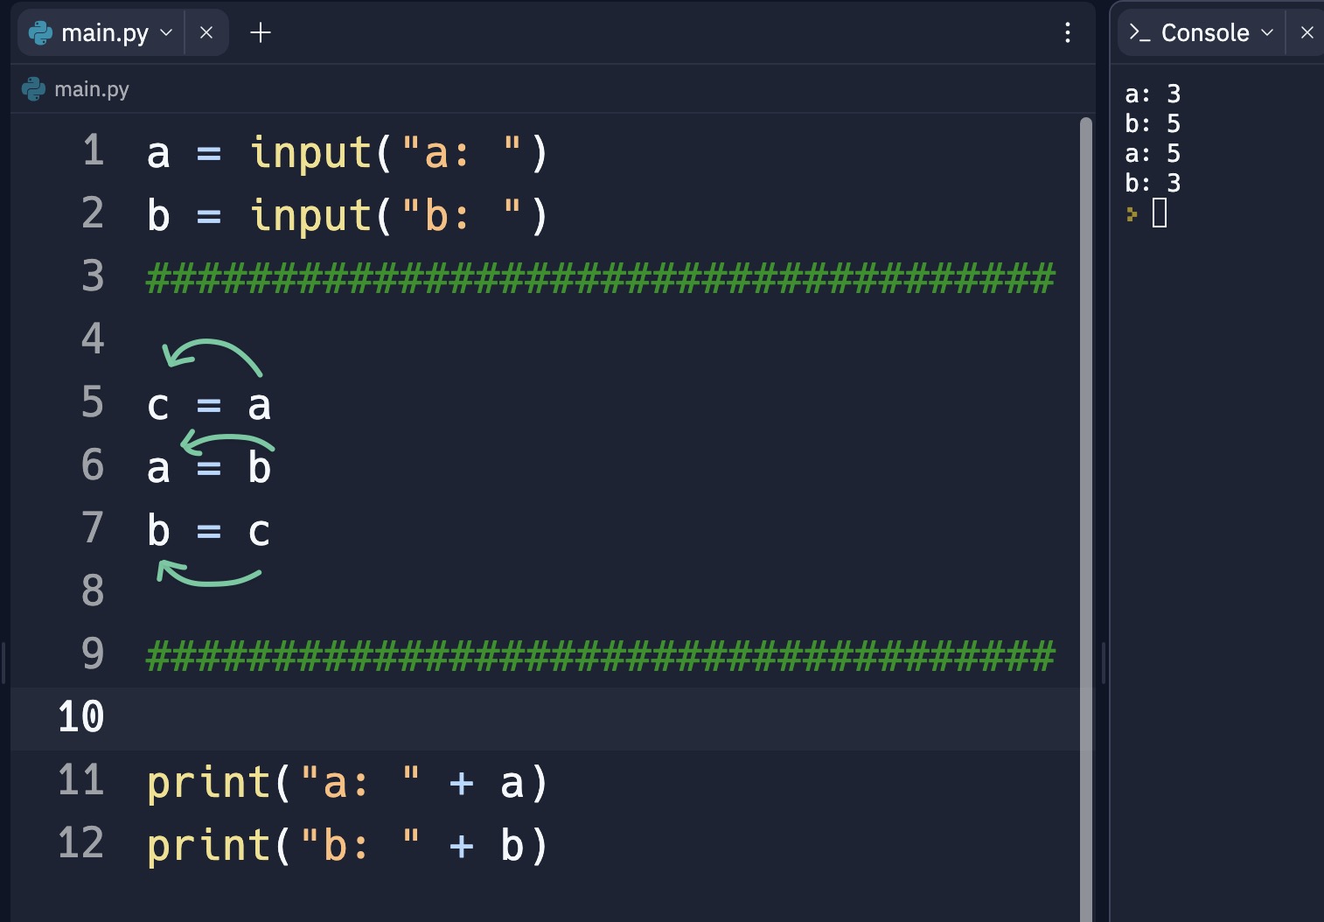Click line number 10 in the gutter
Viewport: 1324px width, 922px height.
point(80,717)
